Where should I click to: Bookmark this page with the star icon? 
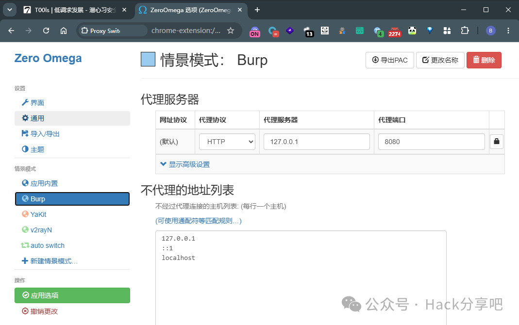pos(231,31)
